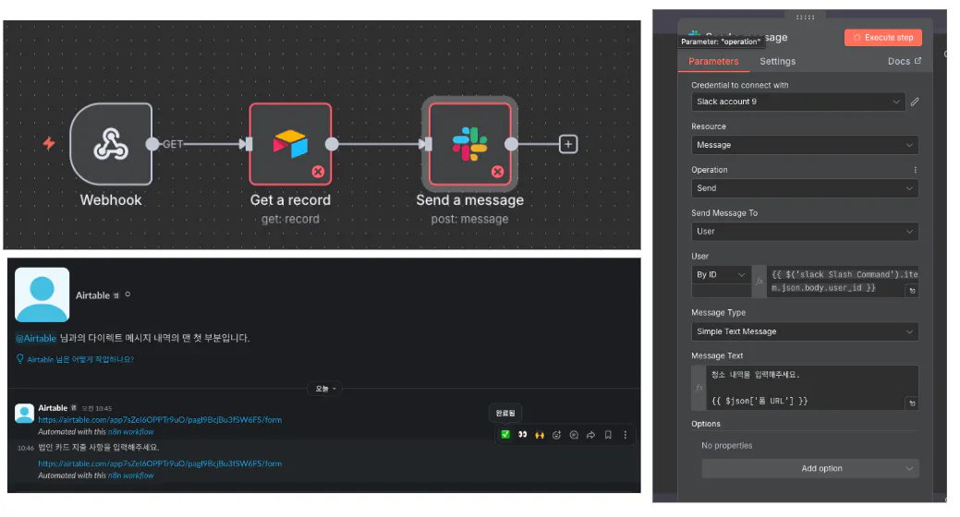Open the 오늘 date divider dropdown in Slack
The image size is (960, 517).
click(325, 389)
